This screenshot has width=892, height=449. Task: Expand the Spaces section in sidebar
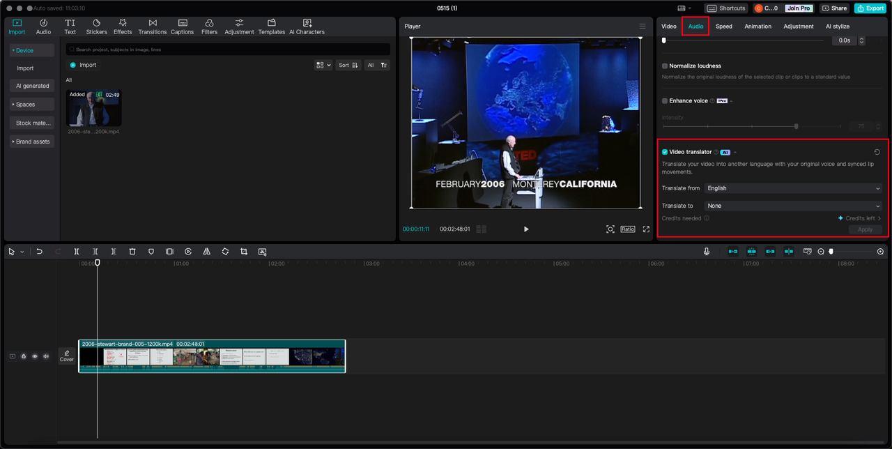point(32,105)
